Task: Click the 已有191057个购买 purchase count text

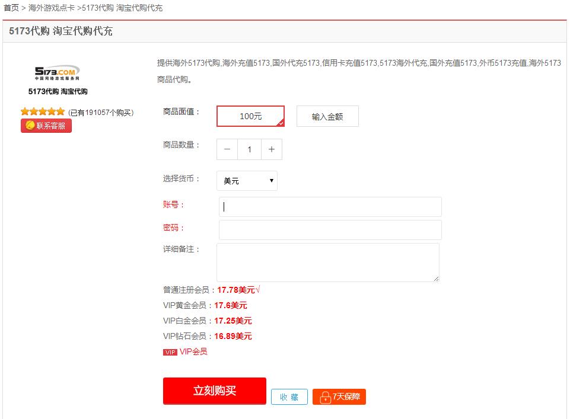Action: pos(101,113)
